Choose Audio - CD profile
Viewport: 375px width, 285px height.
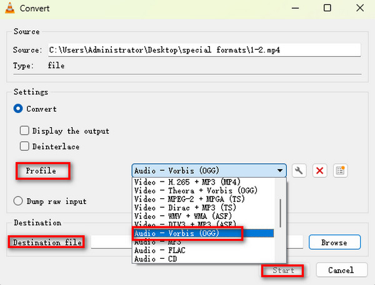pos(203,259)
